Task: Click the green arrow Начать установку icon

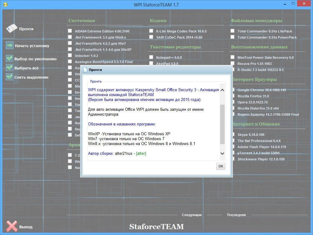Action: coord(9,46)
